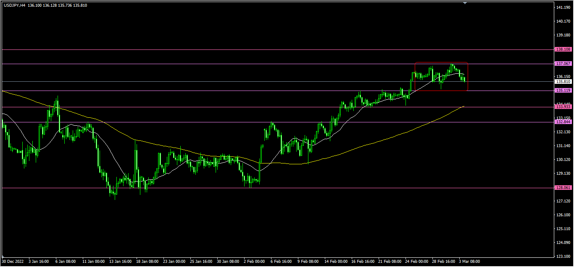Image resolution: width=574 pixels, height=267 pixels.
Task: Click the USDJPY,H4 chart title text
Action: [15, 5]
